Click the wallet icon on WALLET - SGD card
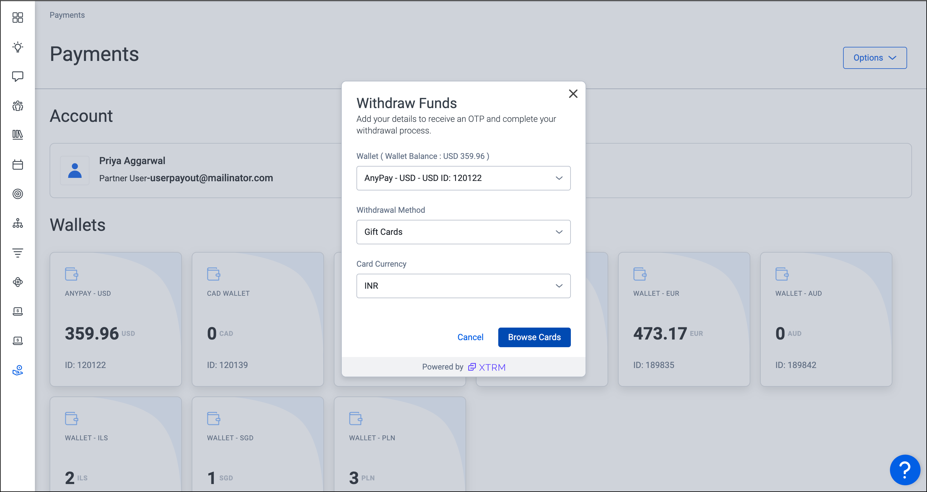 213,418
